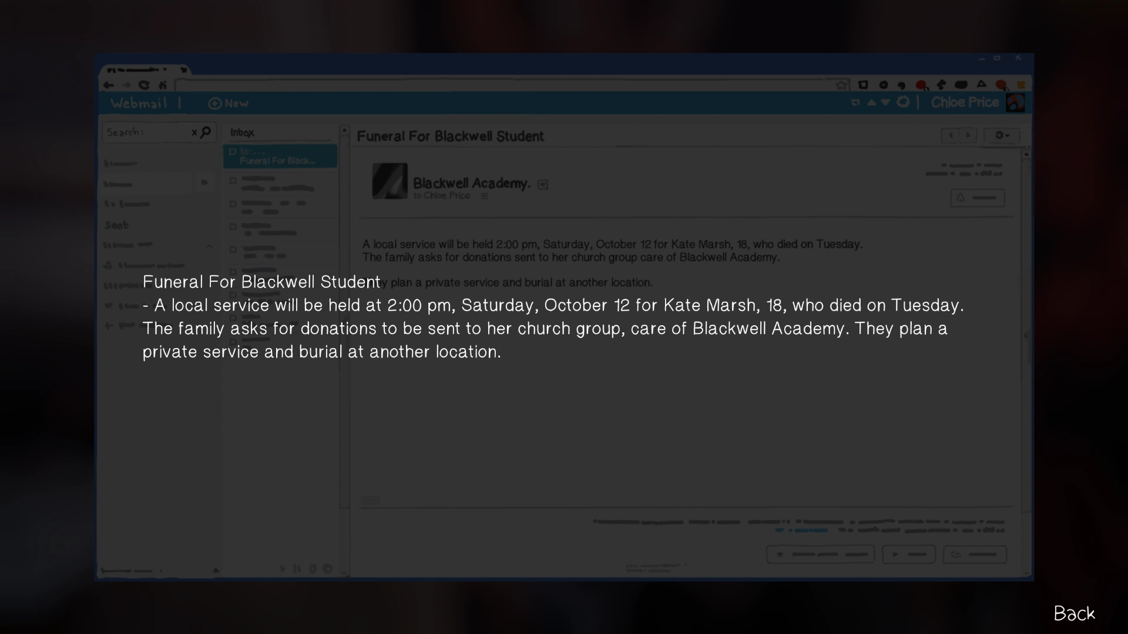
Task: Select the Inbox tab header
Action: click(242, 133)
